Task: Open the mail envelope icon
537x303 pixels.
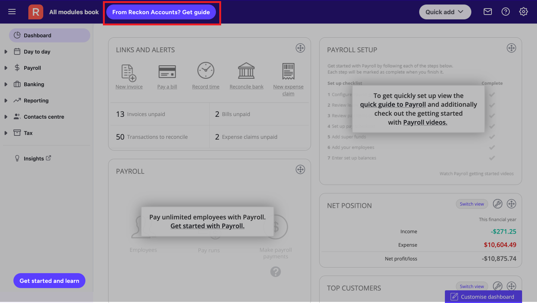Action: (488, 12)
